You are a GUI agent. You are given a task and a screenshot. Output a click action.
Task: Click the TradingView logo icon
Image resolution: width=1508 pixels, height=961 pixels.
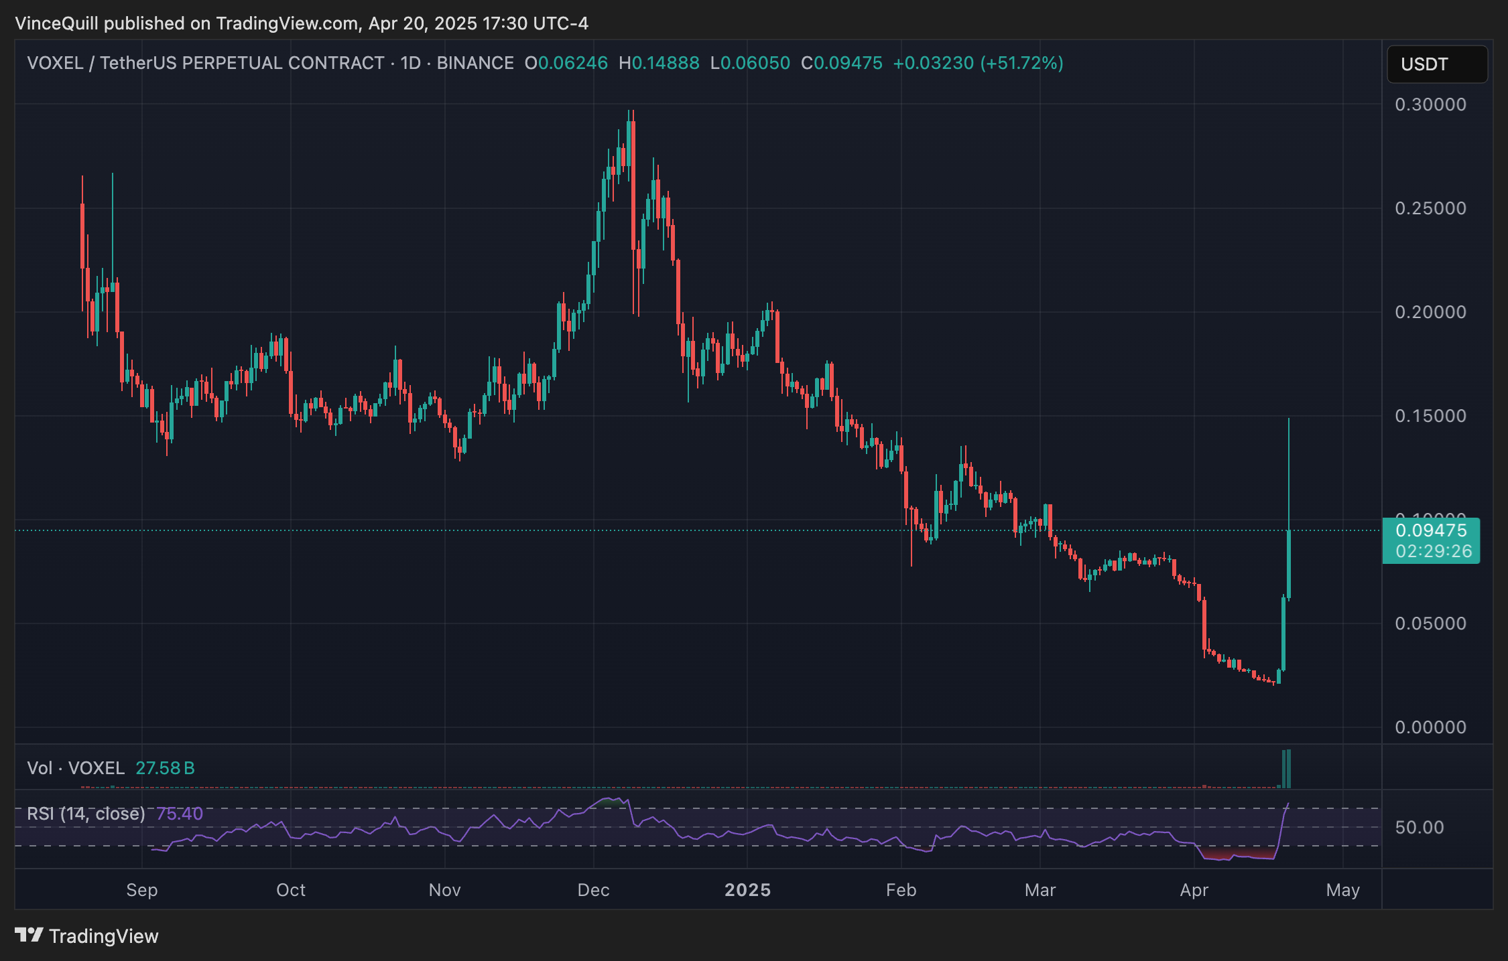point(29,935)
